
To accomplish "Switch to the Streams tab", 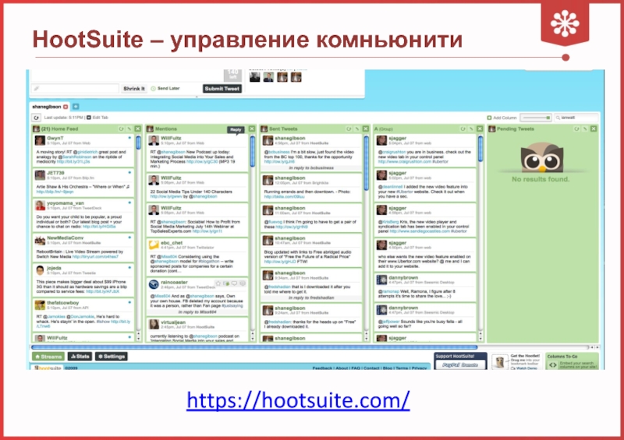I will click(52, 357).
